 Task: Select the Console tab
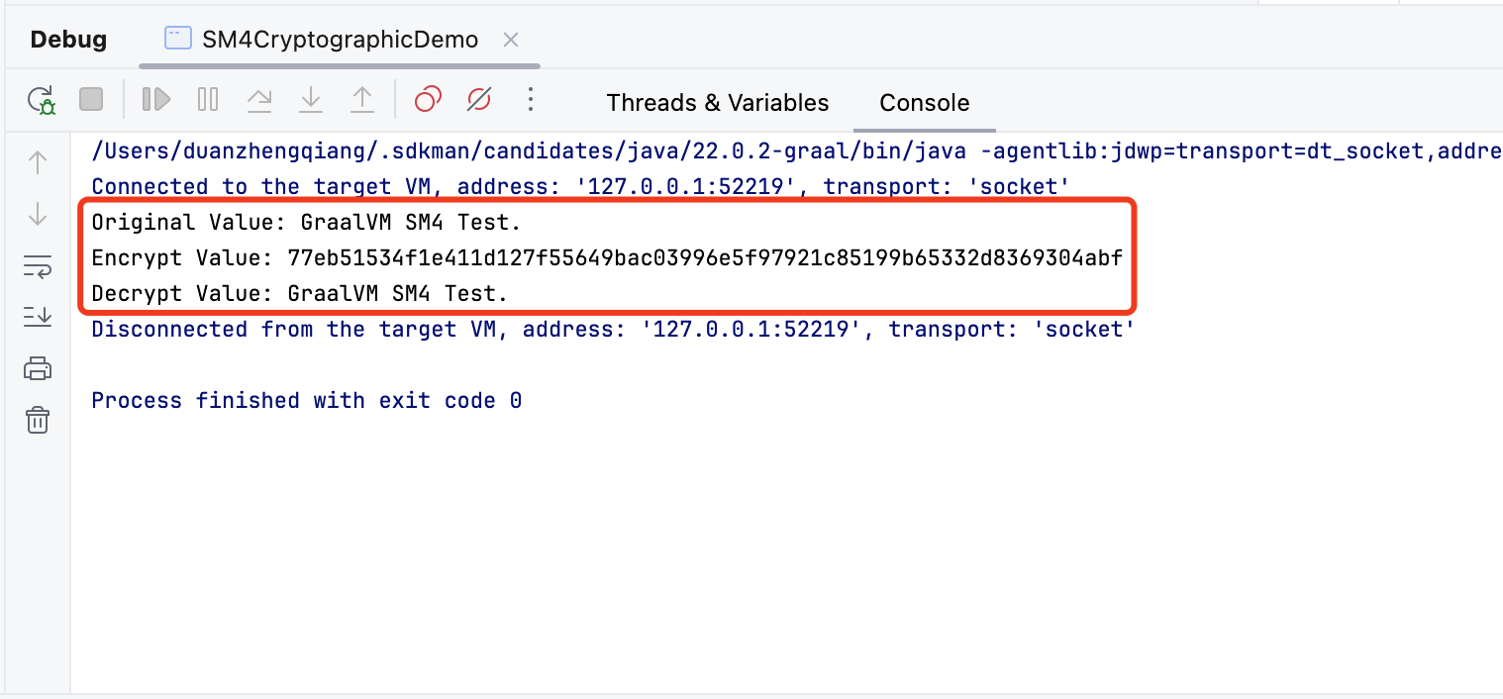(x=924, y=103)
